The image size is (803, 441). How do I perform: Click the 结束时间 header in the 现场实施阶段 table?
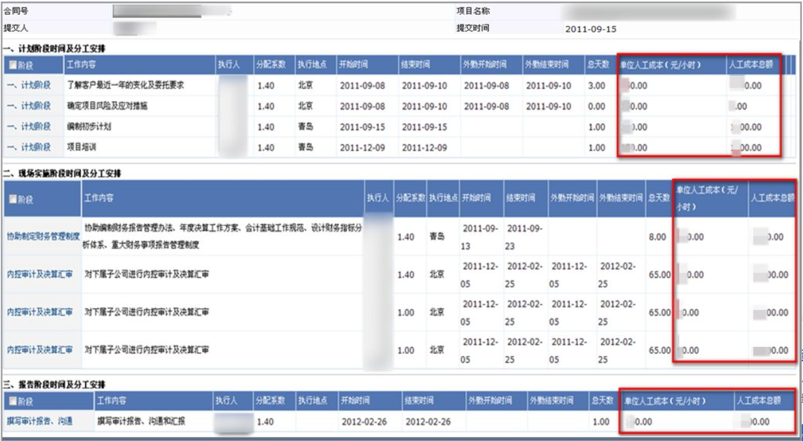point(520,198)
